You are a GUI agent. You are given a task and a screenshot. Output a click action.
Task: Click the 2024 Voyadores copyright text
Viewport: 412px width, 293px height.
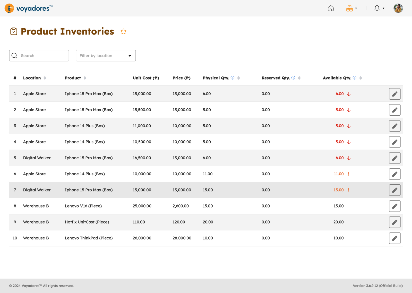[x=42, y=286]
